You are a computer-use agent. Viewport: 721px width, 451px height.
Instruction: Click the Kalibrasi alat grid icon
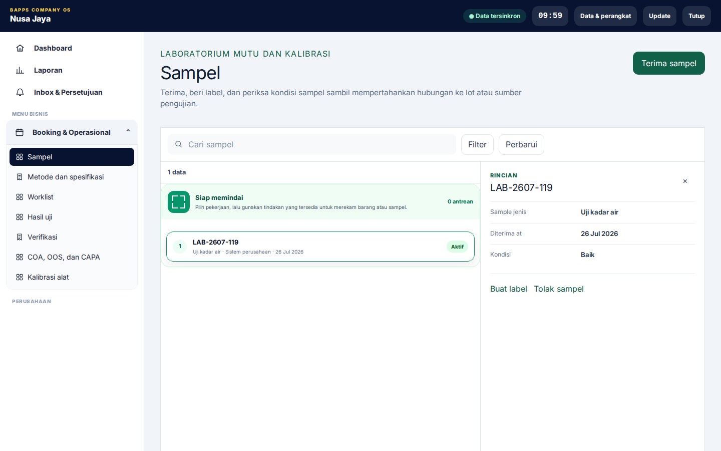(20, 277)
